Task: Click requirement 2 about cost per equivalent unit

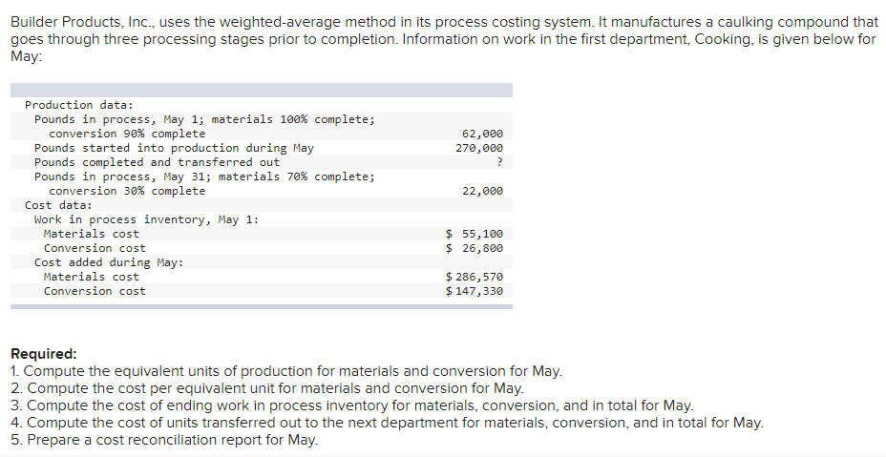Action: click(x=268, y=388)
